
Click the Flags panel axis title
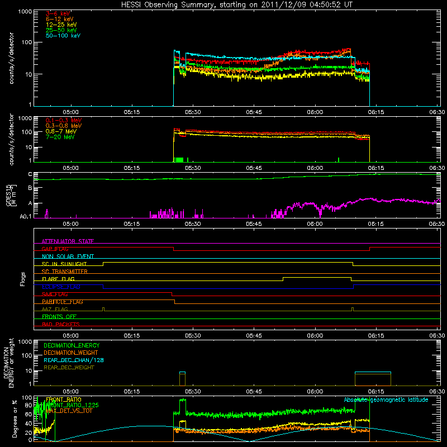23,279
